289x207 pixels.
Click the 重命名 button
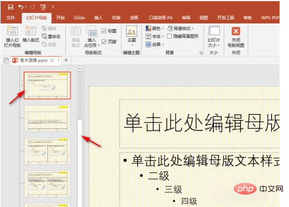[51, 36]
